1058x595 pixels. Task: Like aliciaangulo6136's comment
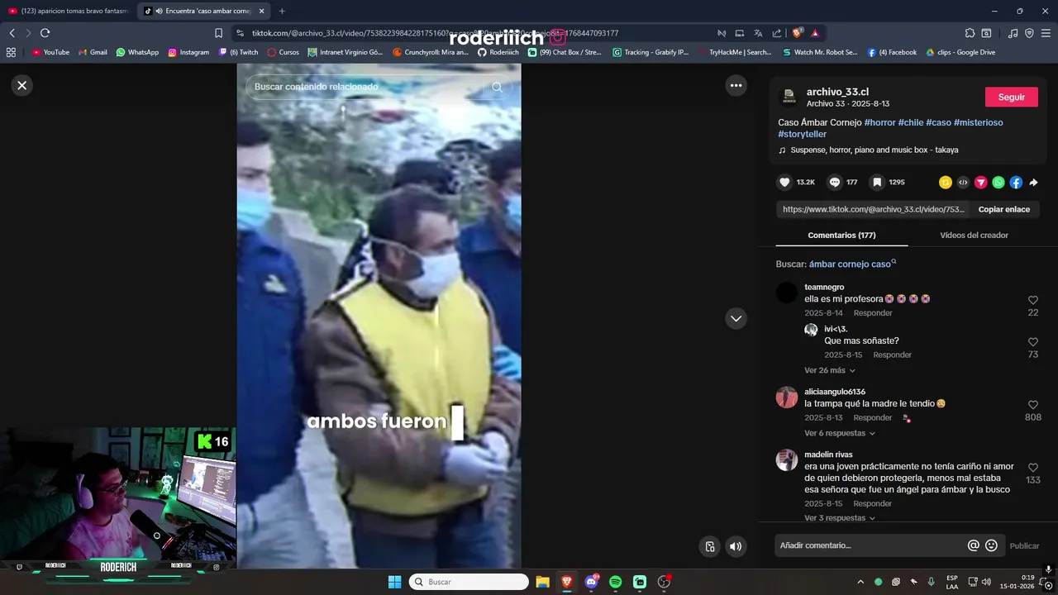(1032, 405)
